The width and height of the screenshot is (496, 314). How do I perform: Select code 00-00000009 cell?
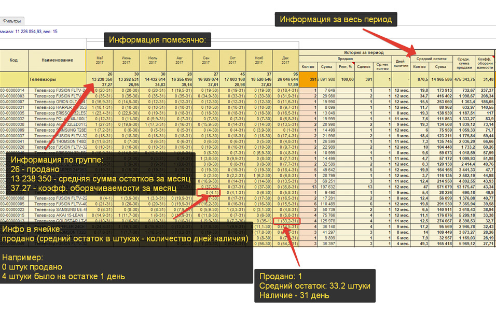click(x=13, y=130)
